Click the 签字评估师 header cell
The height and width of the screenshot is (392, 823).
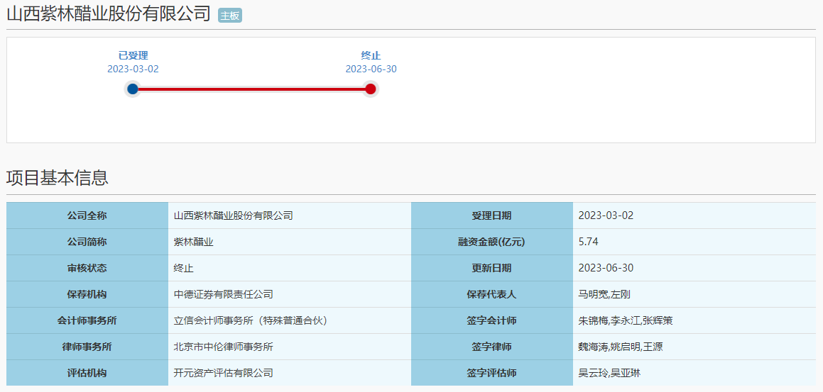point(492,373)
